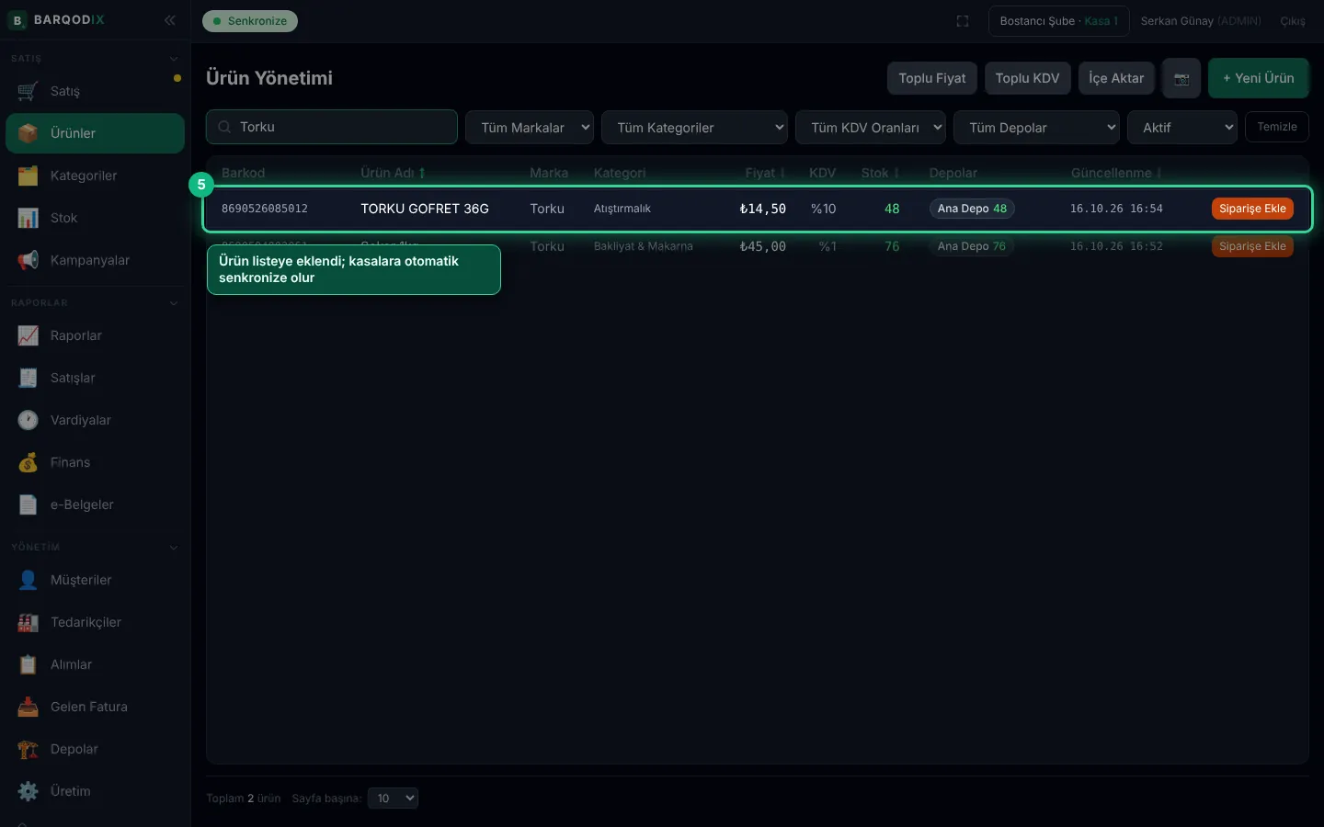Sort by the Ürün Adı column header
The height and width of the screenshot is (827, 1324).
(x=393, y=173)
